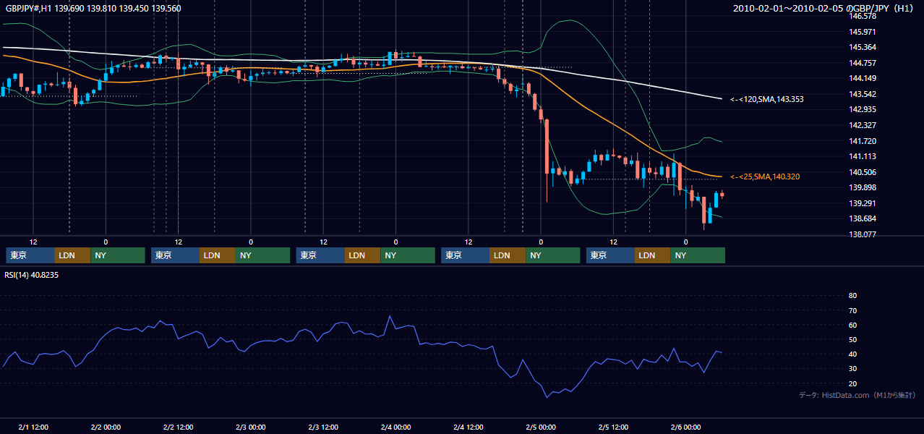Viewport: 924px width, 434px height.
Task: Select the 2/5 00:00 date axis label
Action: (x=541, y=427)
